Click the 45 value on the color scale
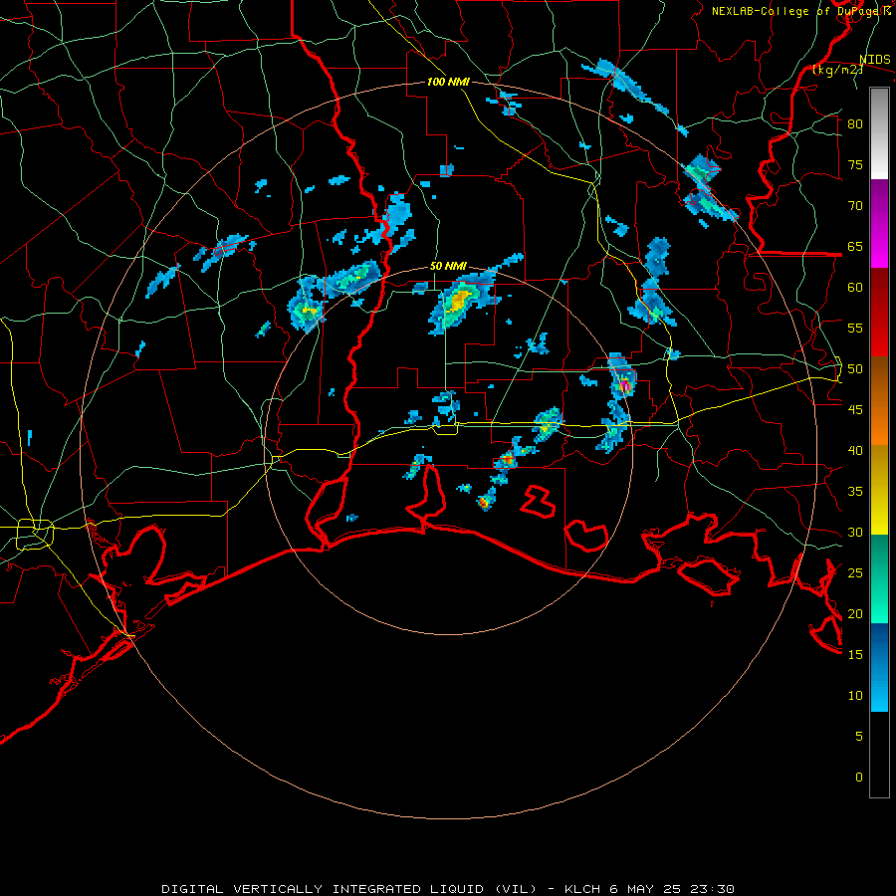 (855, 410)
